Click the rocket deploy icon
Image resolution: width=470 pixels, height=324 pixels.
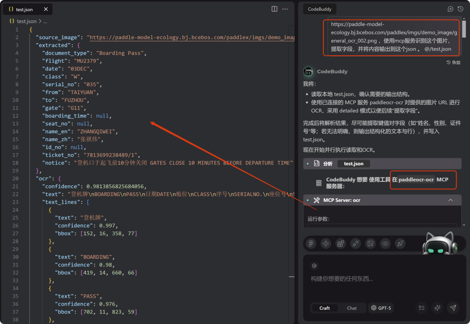(400, 244)
